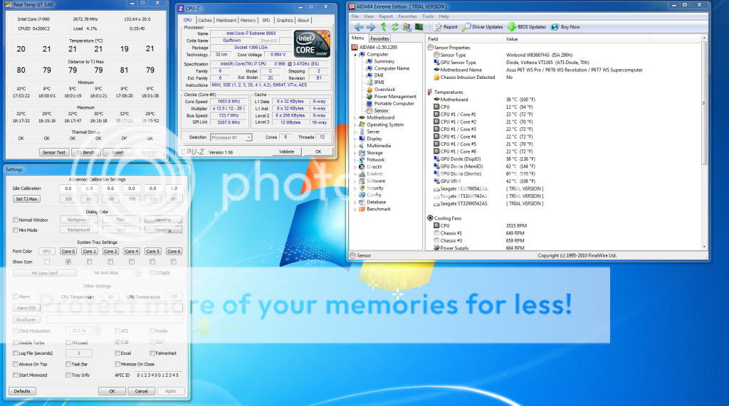
Task: Collapse the Computer node in AIDA64 tree
Action: coord(355,54)
